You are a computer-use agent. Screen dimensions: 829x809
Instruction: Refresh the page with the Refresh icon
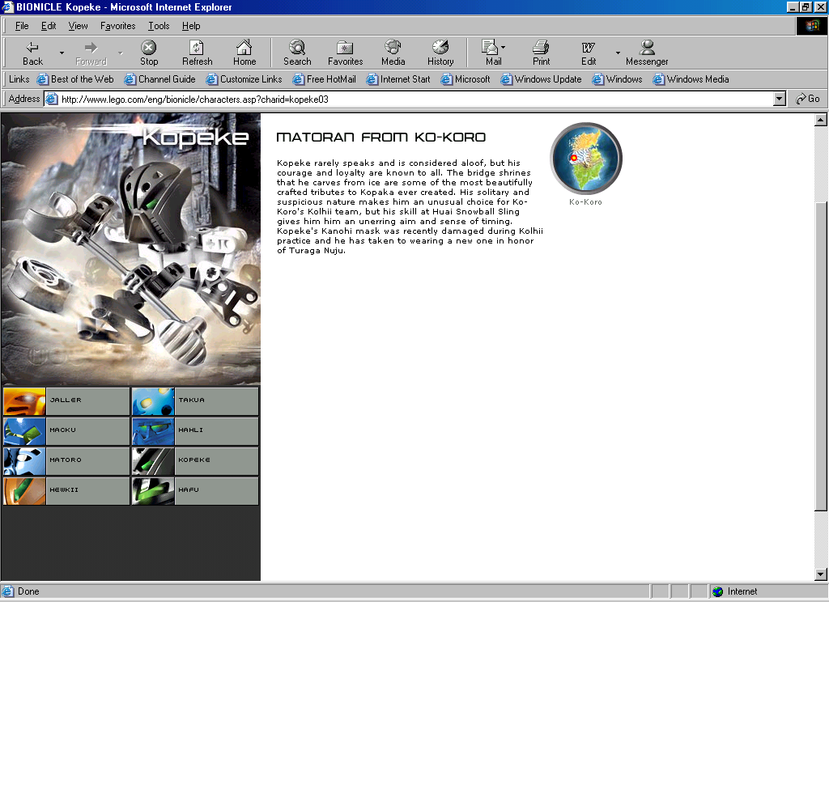197,48
